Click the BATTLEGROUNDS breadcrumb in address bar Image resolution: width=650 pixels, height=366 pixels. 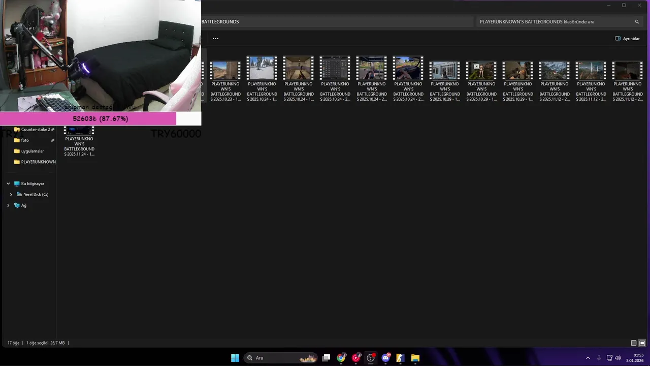(220, 22)
